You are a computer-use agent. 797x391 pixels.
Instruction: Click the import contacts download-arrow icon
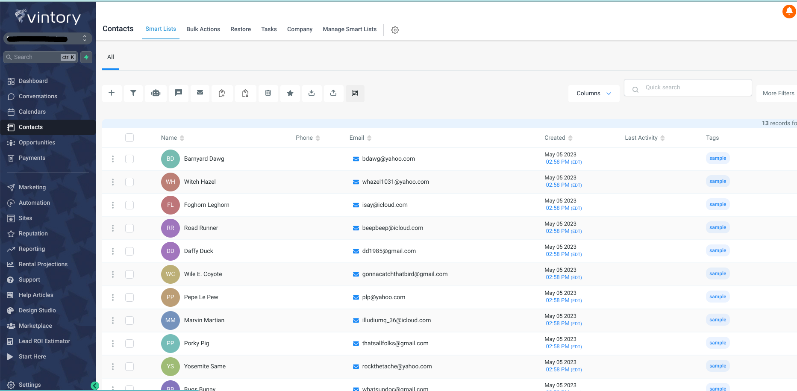click(x=312, y=93)
